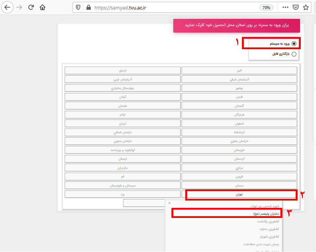This screenshot has height=252, width=316.
Task: Expand the کرمان province list
Action: pos(122,123)
